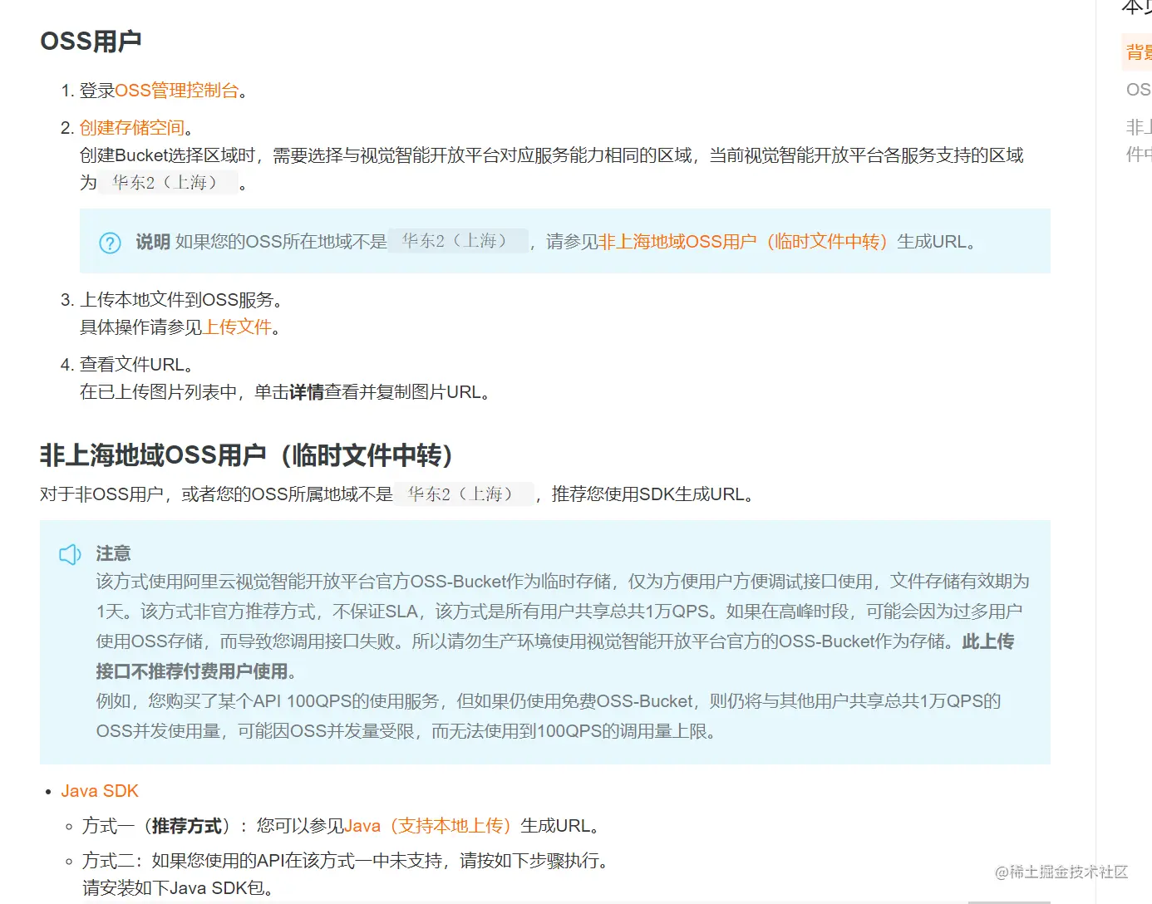Image resolution: width=1152 pixels, height=904 pixels.
Task: Open the 创建存储空间 link
Action: 130,127
